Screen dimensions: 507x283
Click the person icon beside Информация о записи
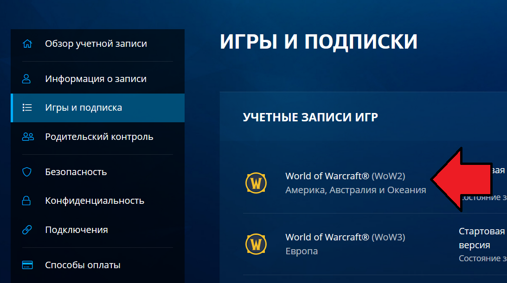[x=26, y=79]
